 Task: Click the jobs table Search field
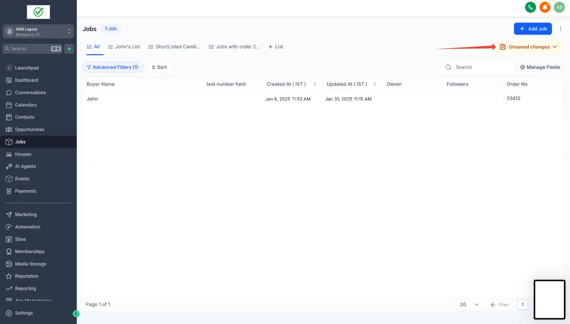click(x=478, y=67)
